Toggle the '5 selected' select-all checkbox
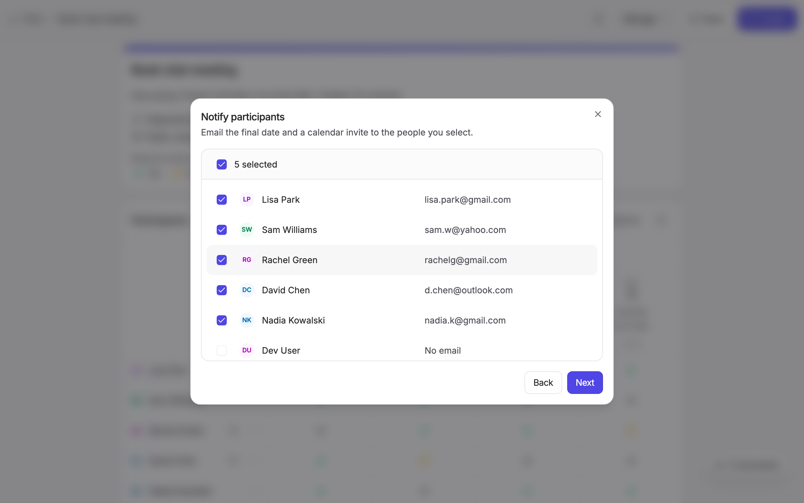The height and width of the screenshot is (503, 804). point(222,164)
